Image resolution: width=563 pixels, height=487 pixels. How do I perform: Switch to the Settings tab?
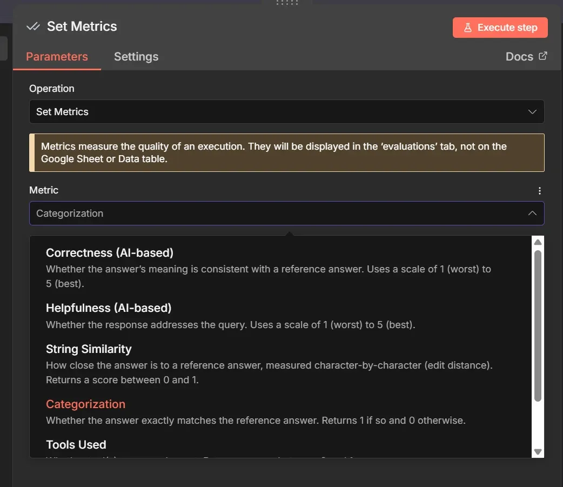point(136,56)
